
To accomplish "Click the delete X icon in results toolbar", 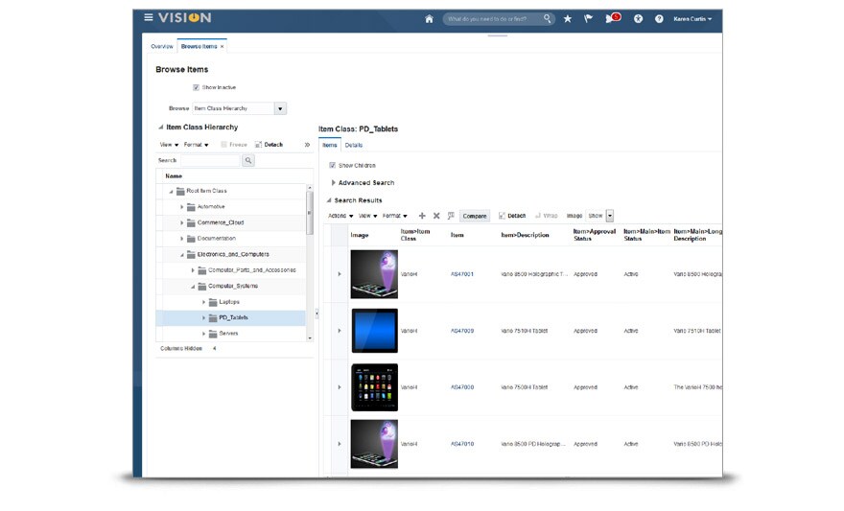I will [x=436, y=216].
